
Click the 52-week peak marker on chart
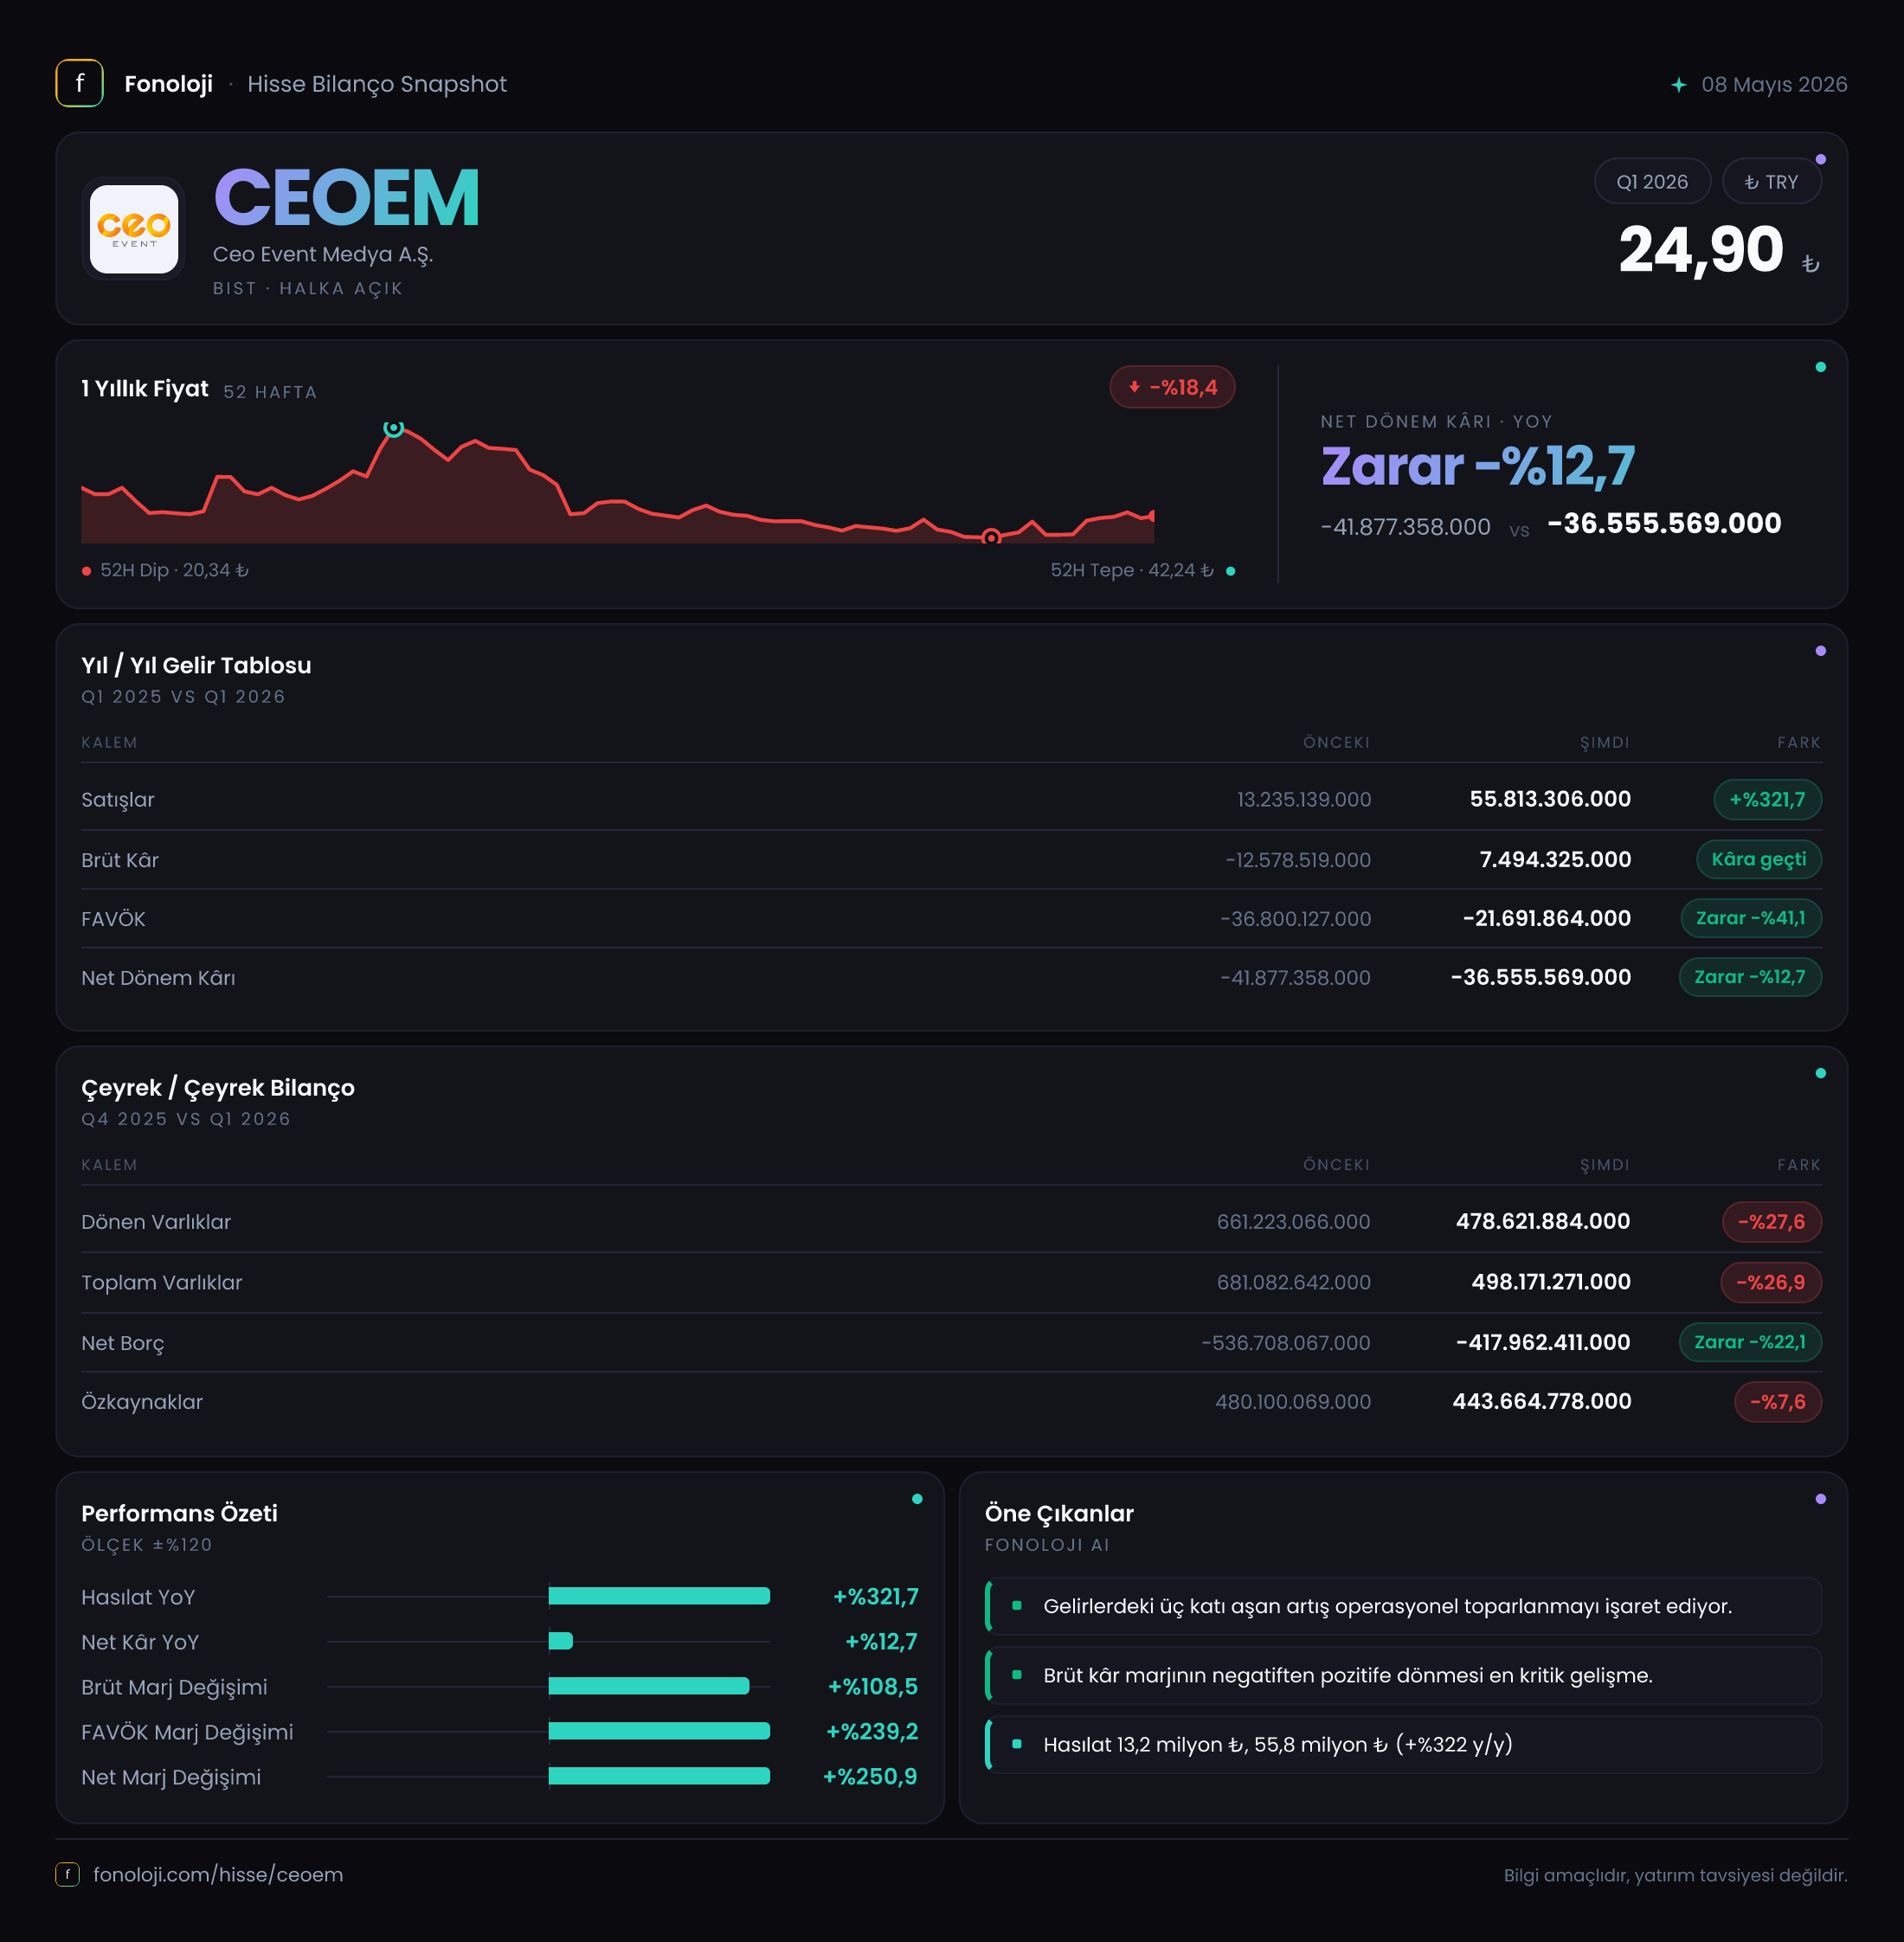(394, 428)
